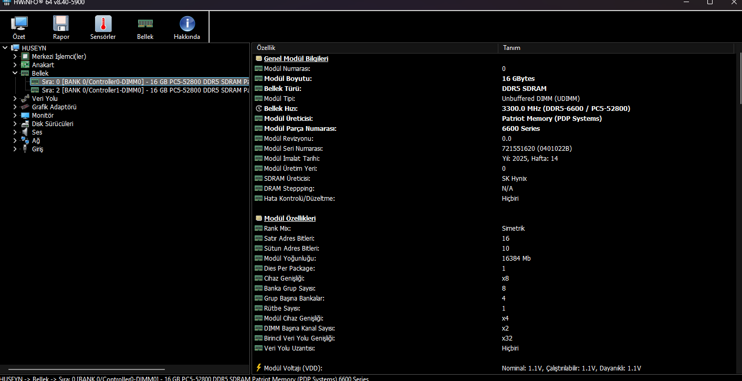Click the Tanım column header
Image resolution: width=742 pixels, height=381 pixels.
pos(616,48)
